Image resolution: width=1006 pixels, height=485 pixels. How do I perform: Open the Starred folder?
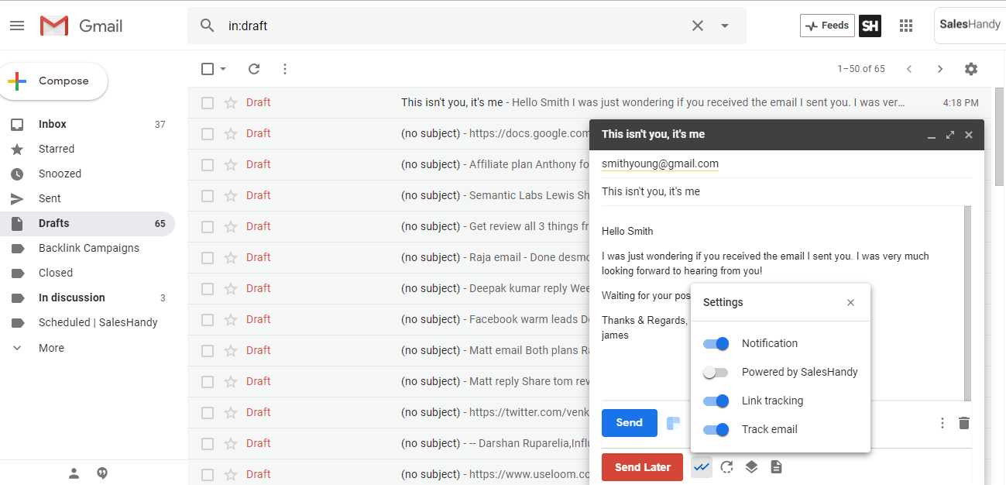click(x=88, y=149)
